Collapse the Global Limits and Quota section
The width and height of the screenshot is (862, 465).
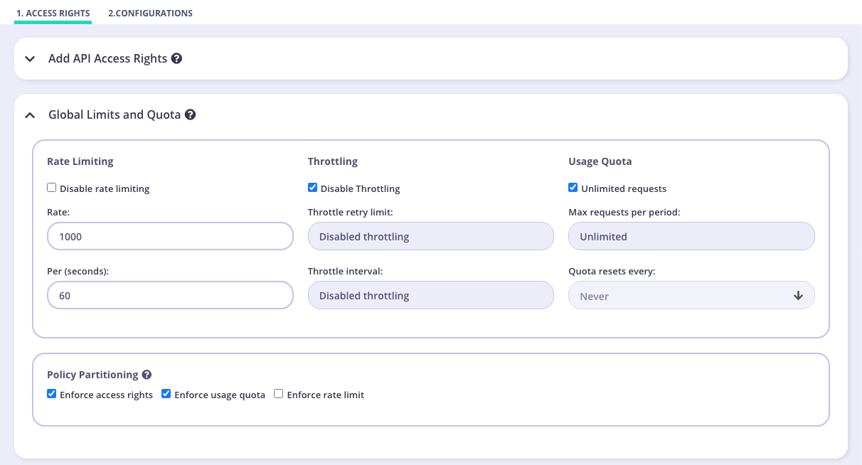point(30,114)
